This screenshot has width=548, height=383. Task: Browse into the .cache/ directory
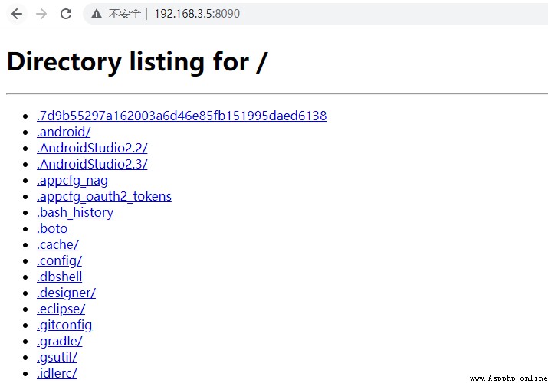(x=57, y=245)
